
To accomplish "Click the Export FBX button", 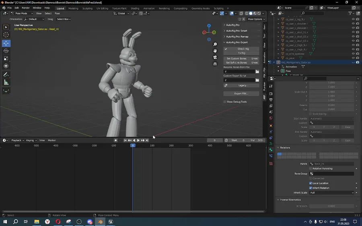I will 241,94.
